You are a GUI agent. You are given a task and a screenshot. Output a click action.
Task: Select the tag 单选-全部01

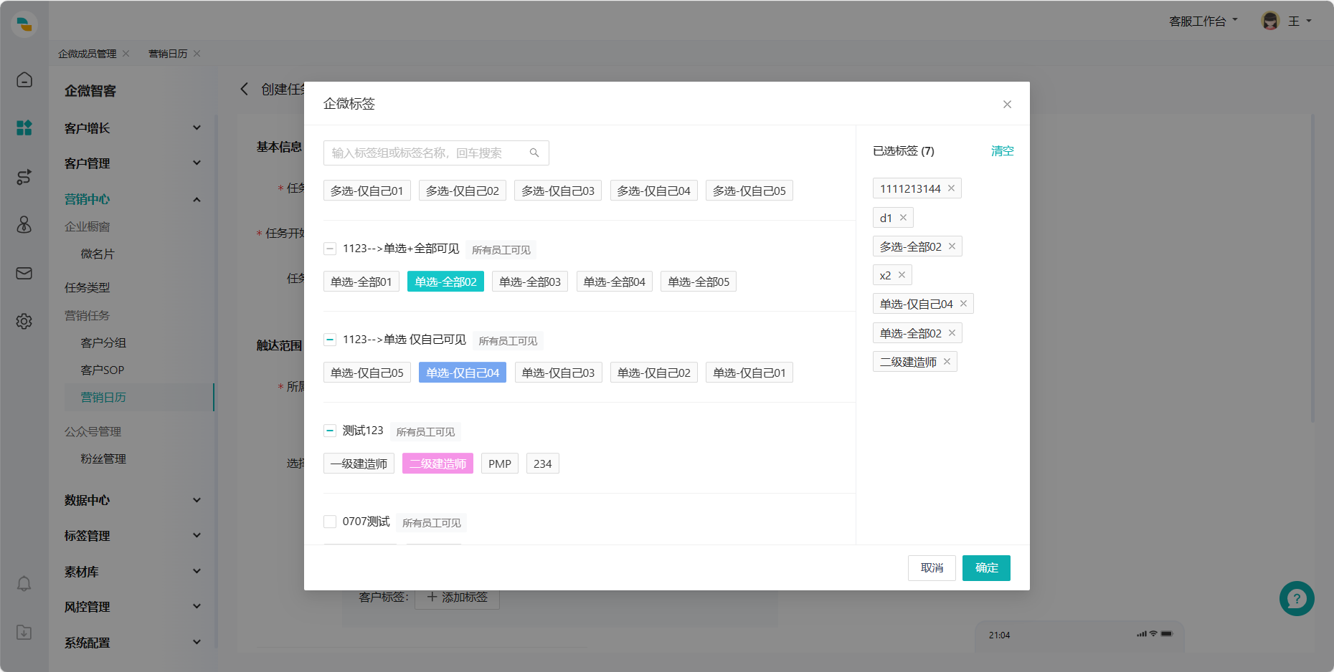point(361,282)
